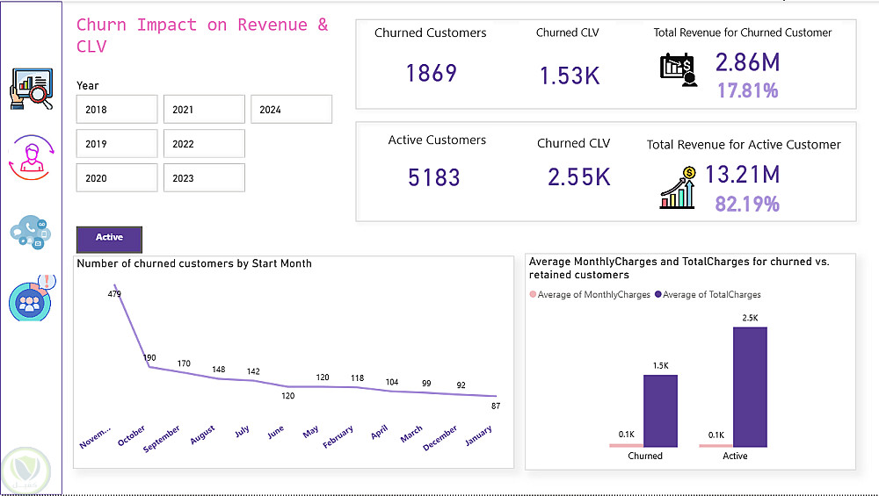Click the 190 October data label
Screen dimensions: 879x496
(149, 357)
